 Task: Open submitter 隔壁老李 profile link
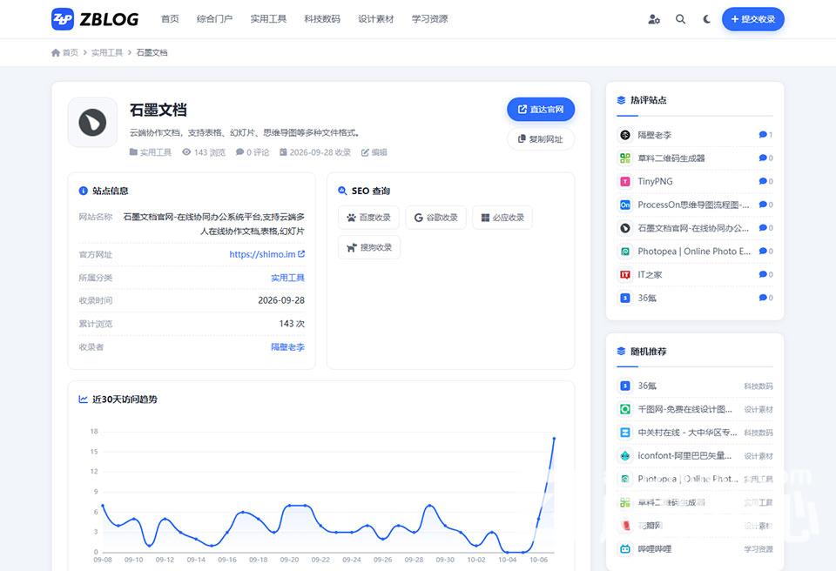pos(288,347)
